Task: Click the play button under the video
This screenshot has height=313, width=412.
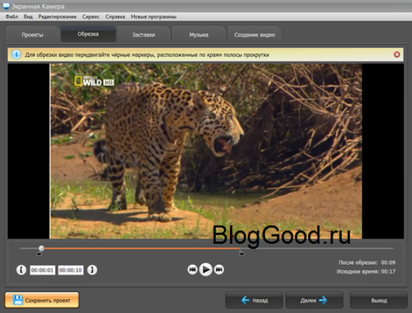Action: point(205,269)
